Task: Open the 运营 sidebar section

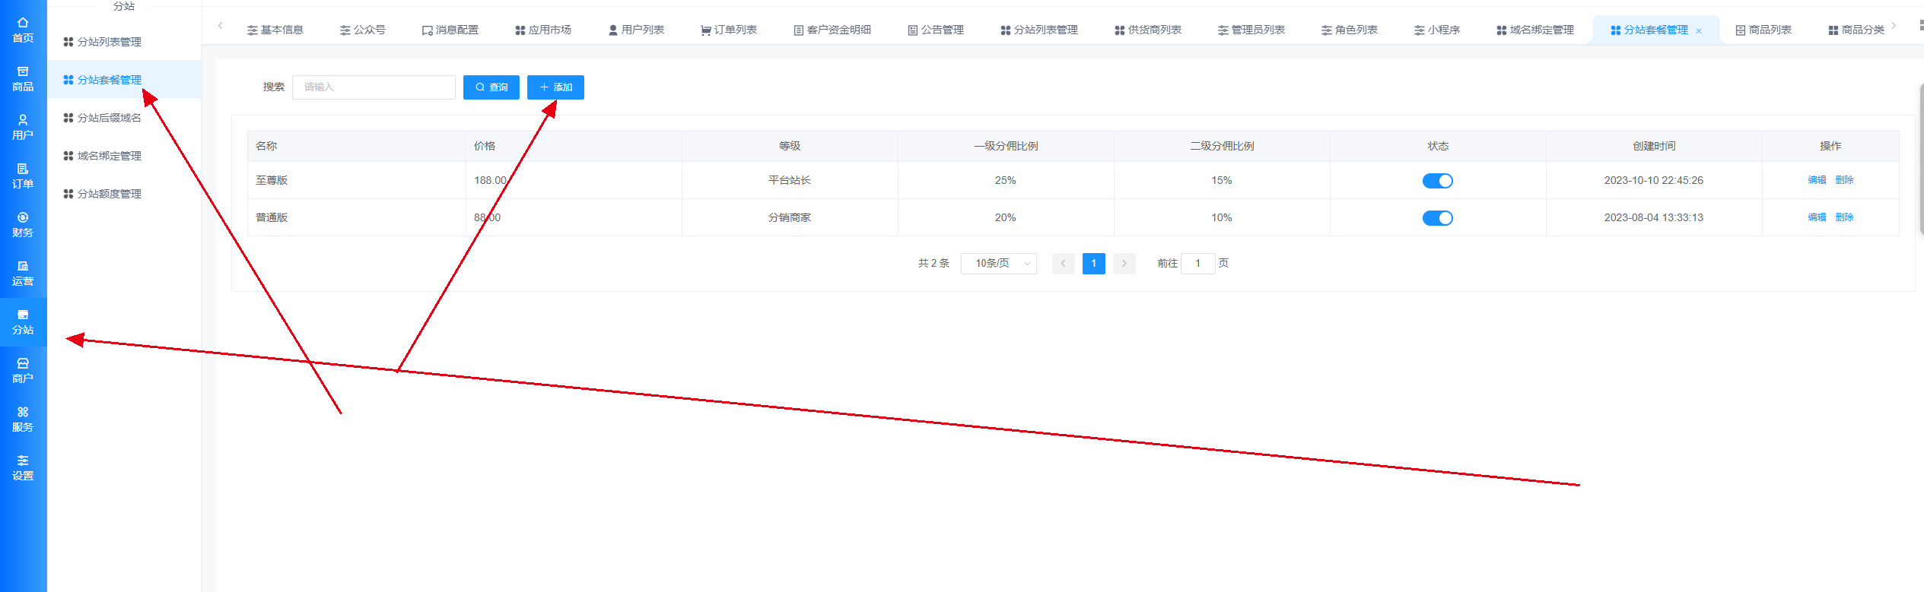Action: click(23, 274)
